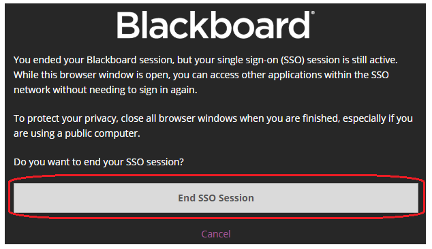Select the 'You ended your Blackboard session' line
Screen dimensions: 432x249
coord(206,60)
